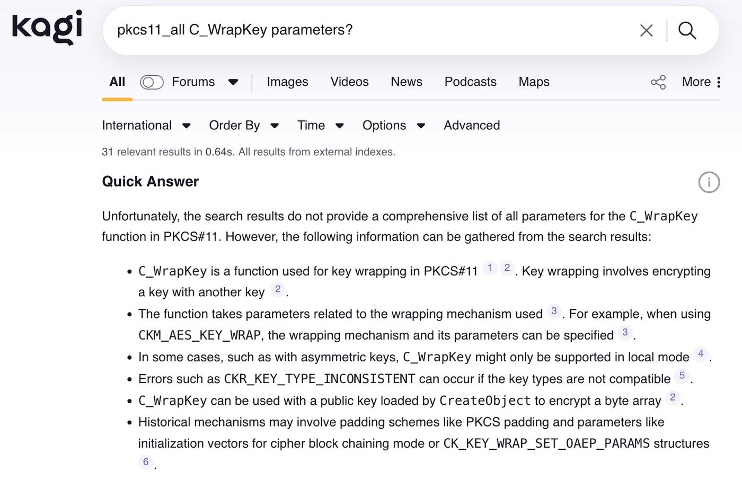742x489 pixels.
Task: Open the International region dropdown
Action: click(x=146, y=126)
